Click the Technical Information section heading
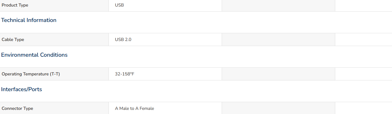Image resolution: width=392 pixels, height=114 pixels. point(29,20)
